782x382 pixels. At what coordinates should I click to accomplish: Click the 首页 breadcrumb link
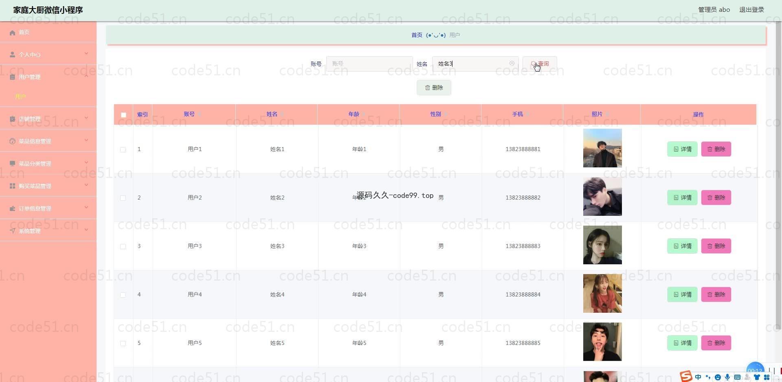click(417, 35)
